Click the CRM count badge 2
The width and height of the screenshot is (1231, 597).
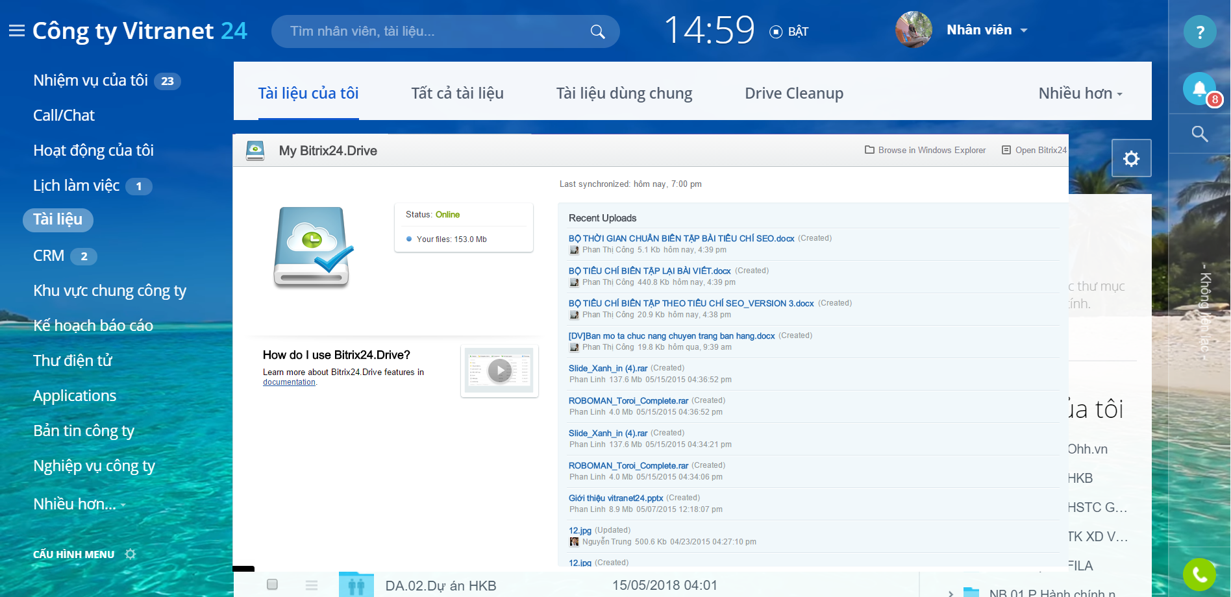[x=84, y=256]
